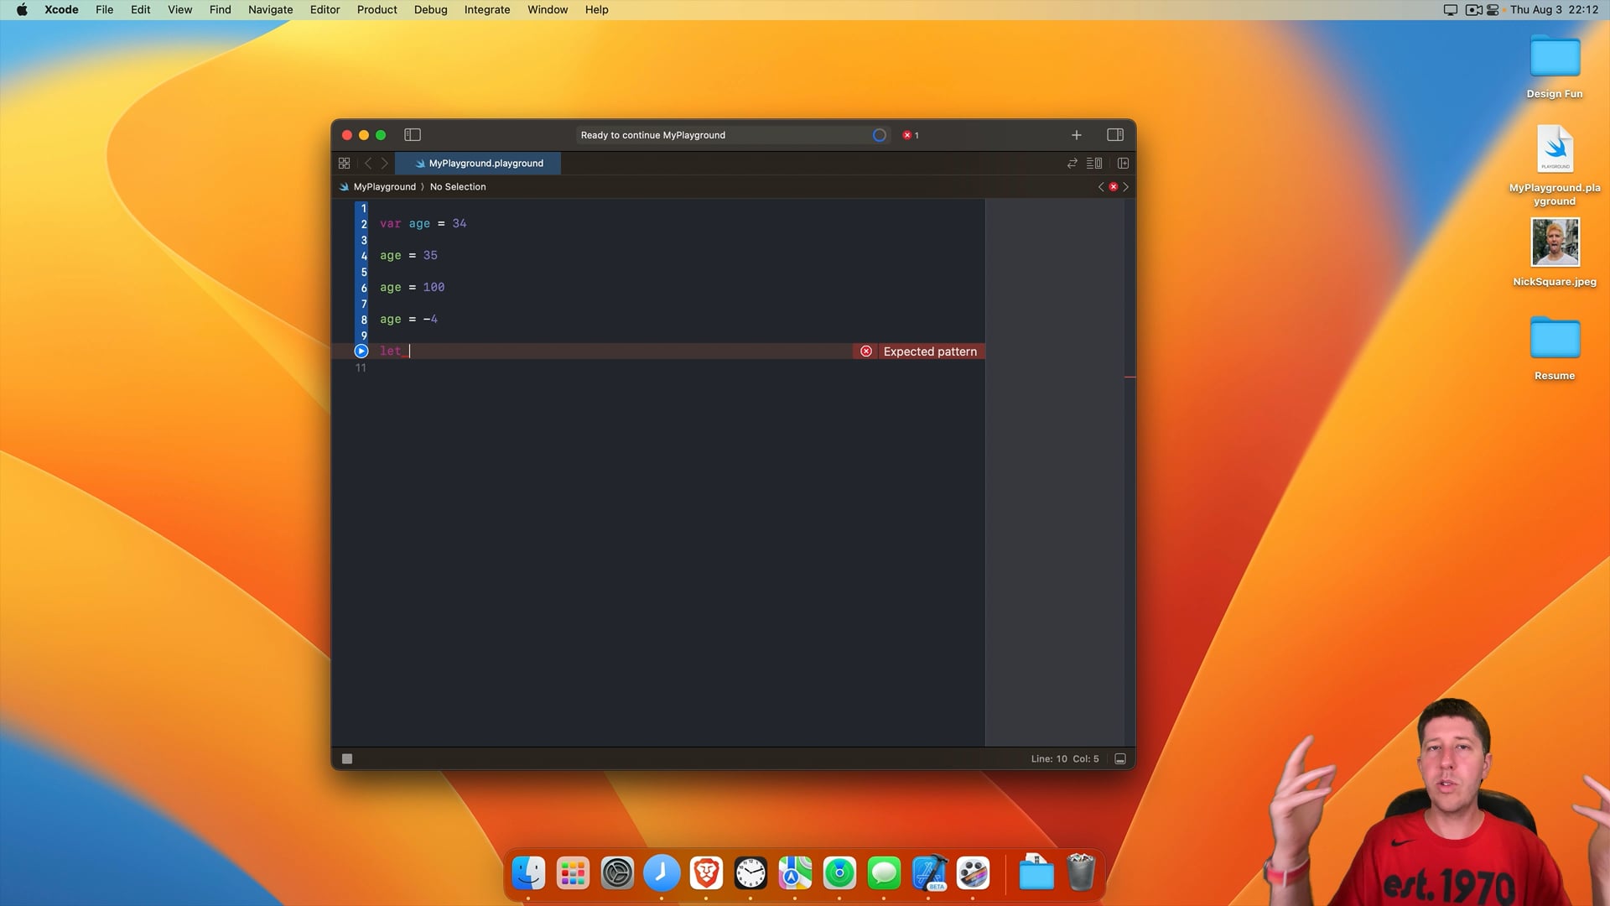Open the related items grid menu
This screenshot has width=1610, height=906.
click(344, 164)
